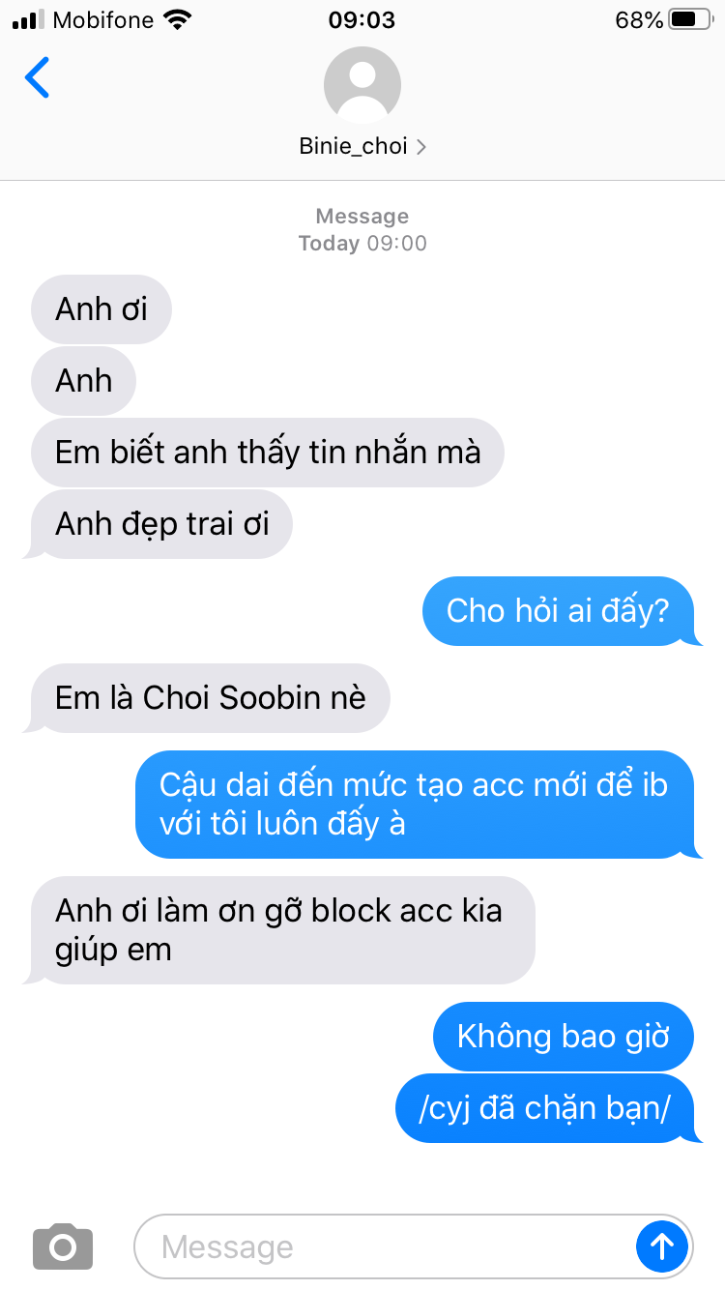Tap the 'Không bao giờ' sent bubble
The width and height of the screenshot is (725, 1290).
tap(564, 1037)
